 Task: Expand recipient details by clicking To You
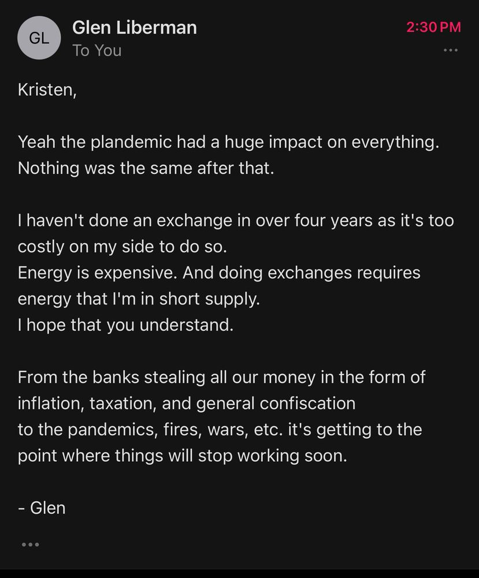pyautogui.click(x=96, y=50)
